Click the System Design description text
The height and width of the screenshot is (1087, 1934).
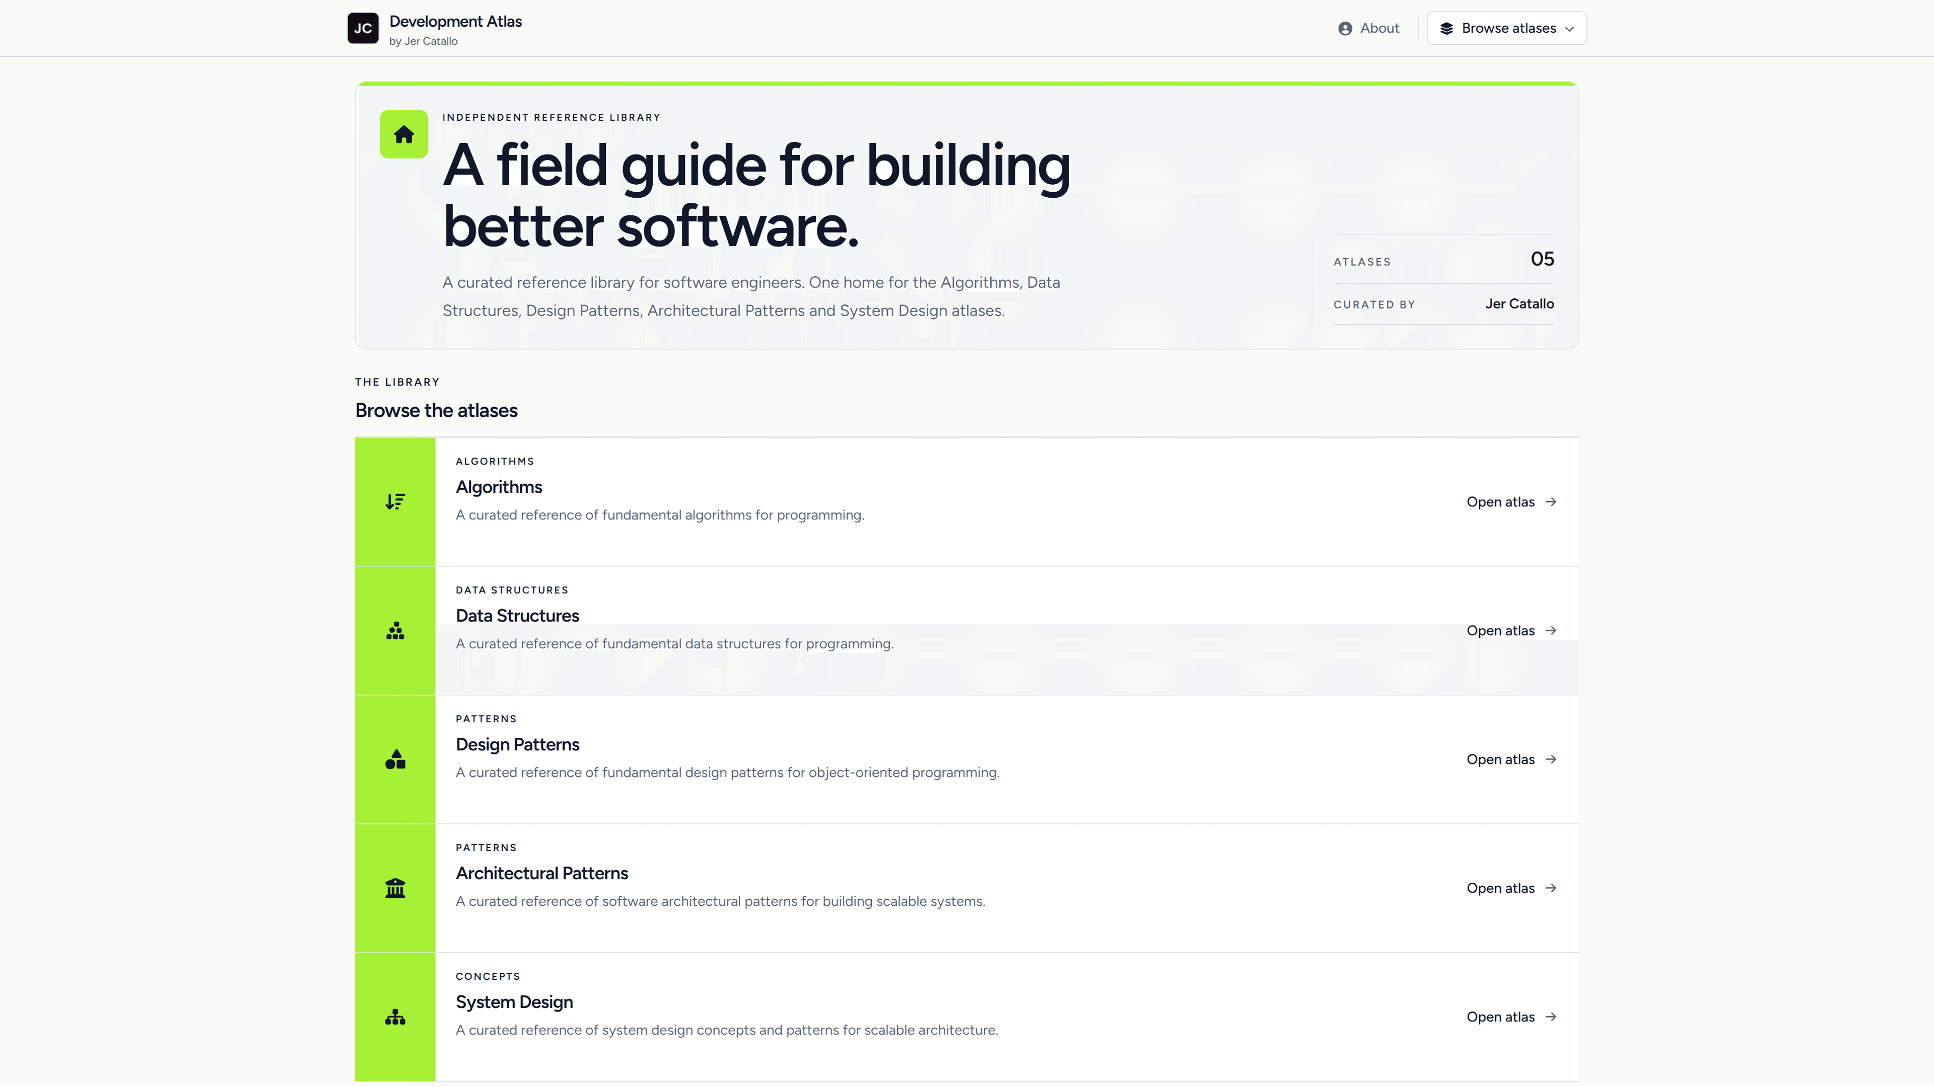[727, 1030]
